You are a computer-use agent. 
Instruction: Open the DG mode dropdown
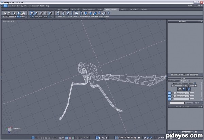point(187,132)
